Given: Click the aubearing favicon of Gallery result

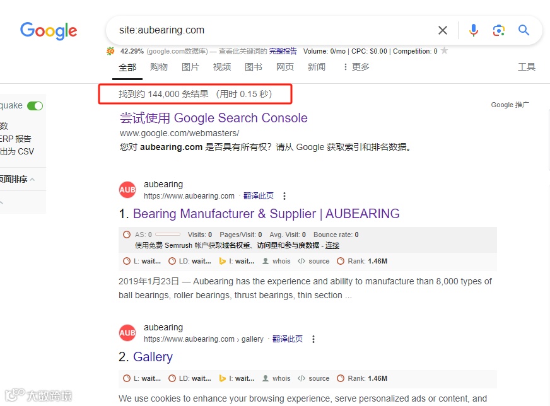Looking at the screenshot, I should (x=127, y=333).
